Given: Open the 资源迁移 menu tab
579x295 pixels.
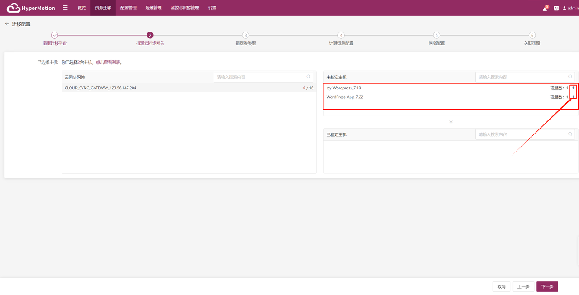Looking at the screenshot, I should pos(103,8).
